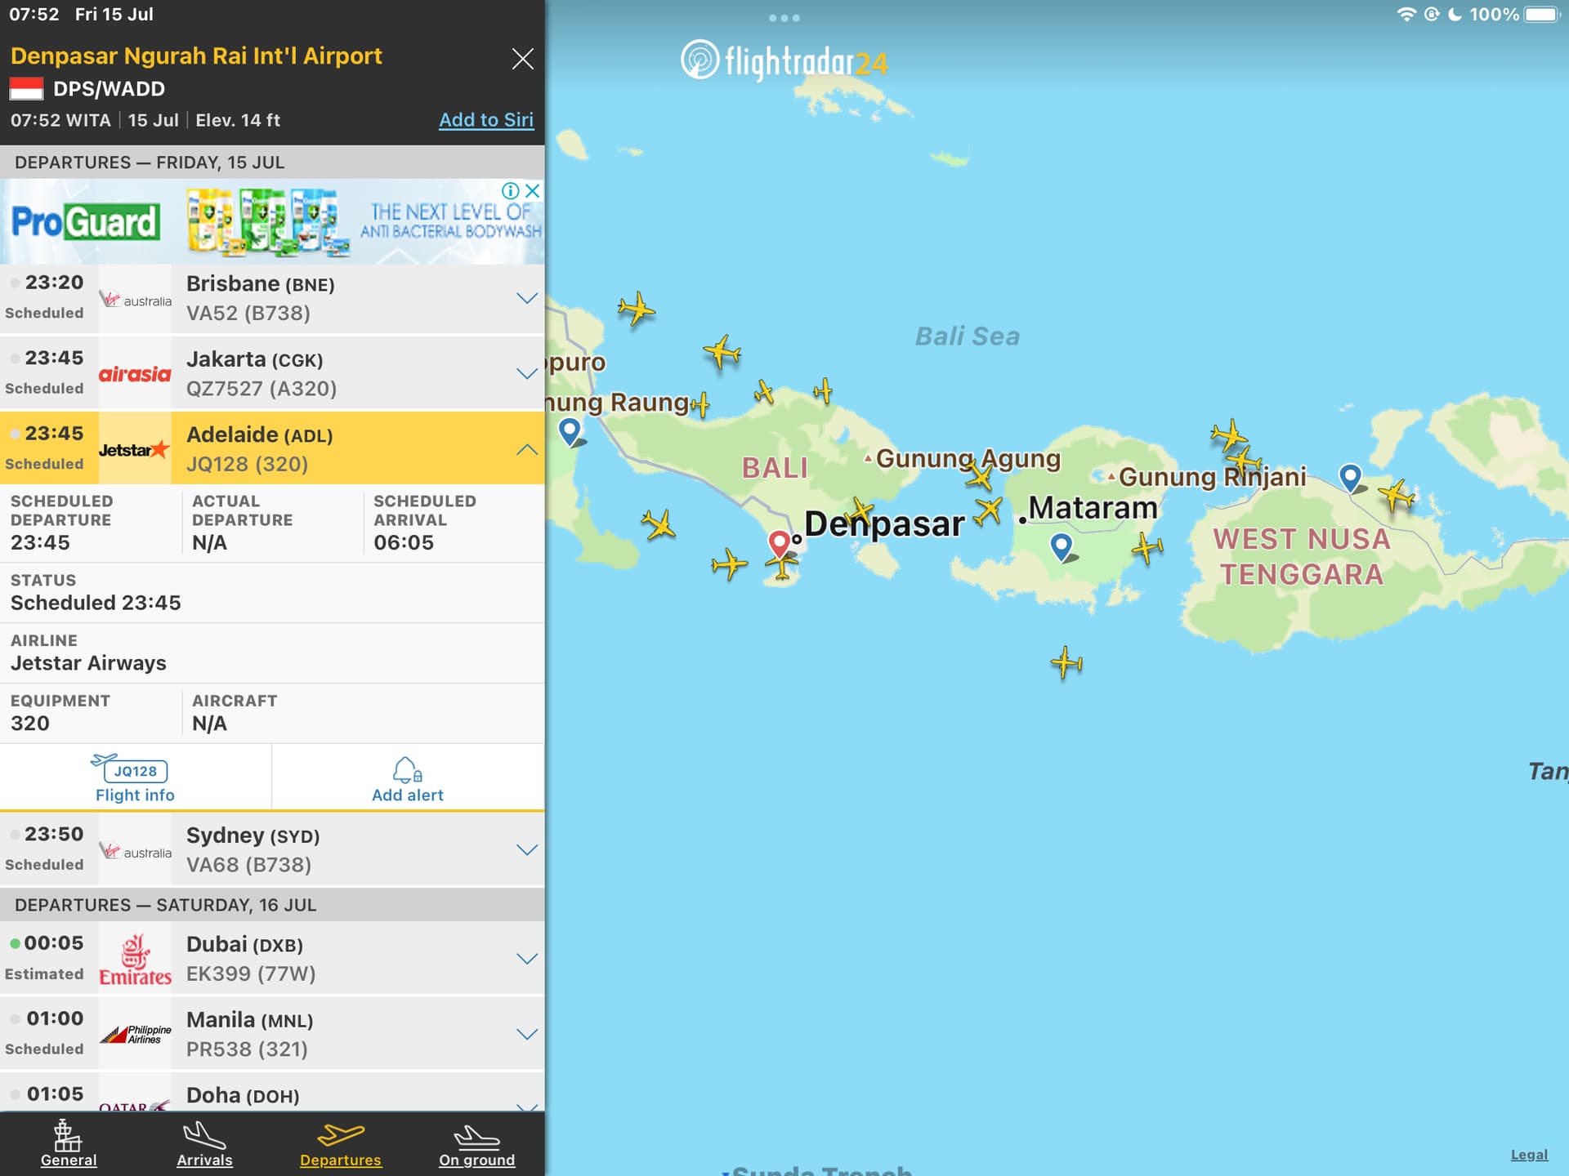Expand Brisbane VA52 flight details
Screen dimensions: 1569x1176
[526, 298]
